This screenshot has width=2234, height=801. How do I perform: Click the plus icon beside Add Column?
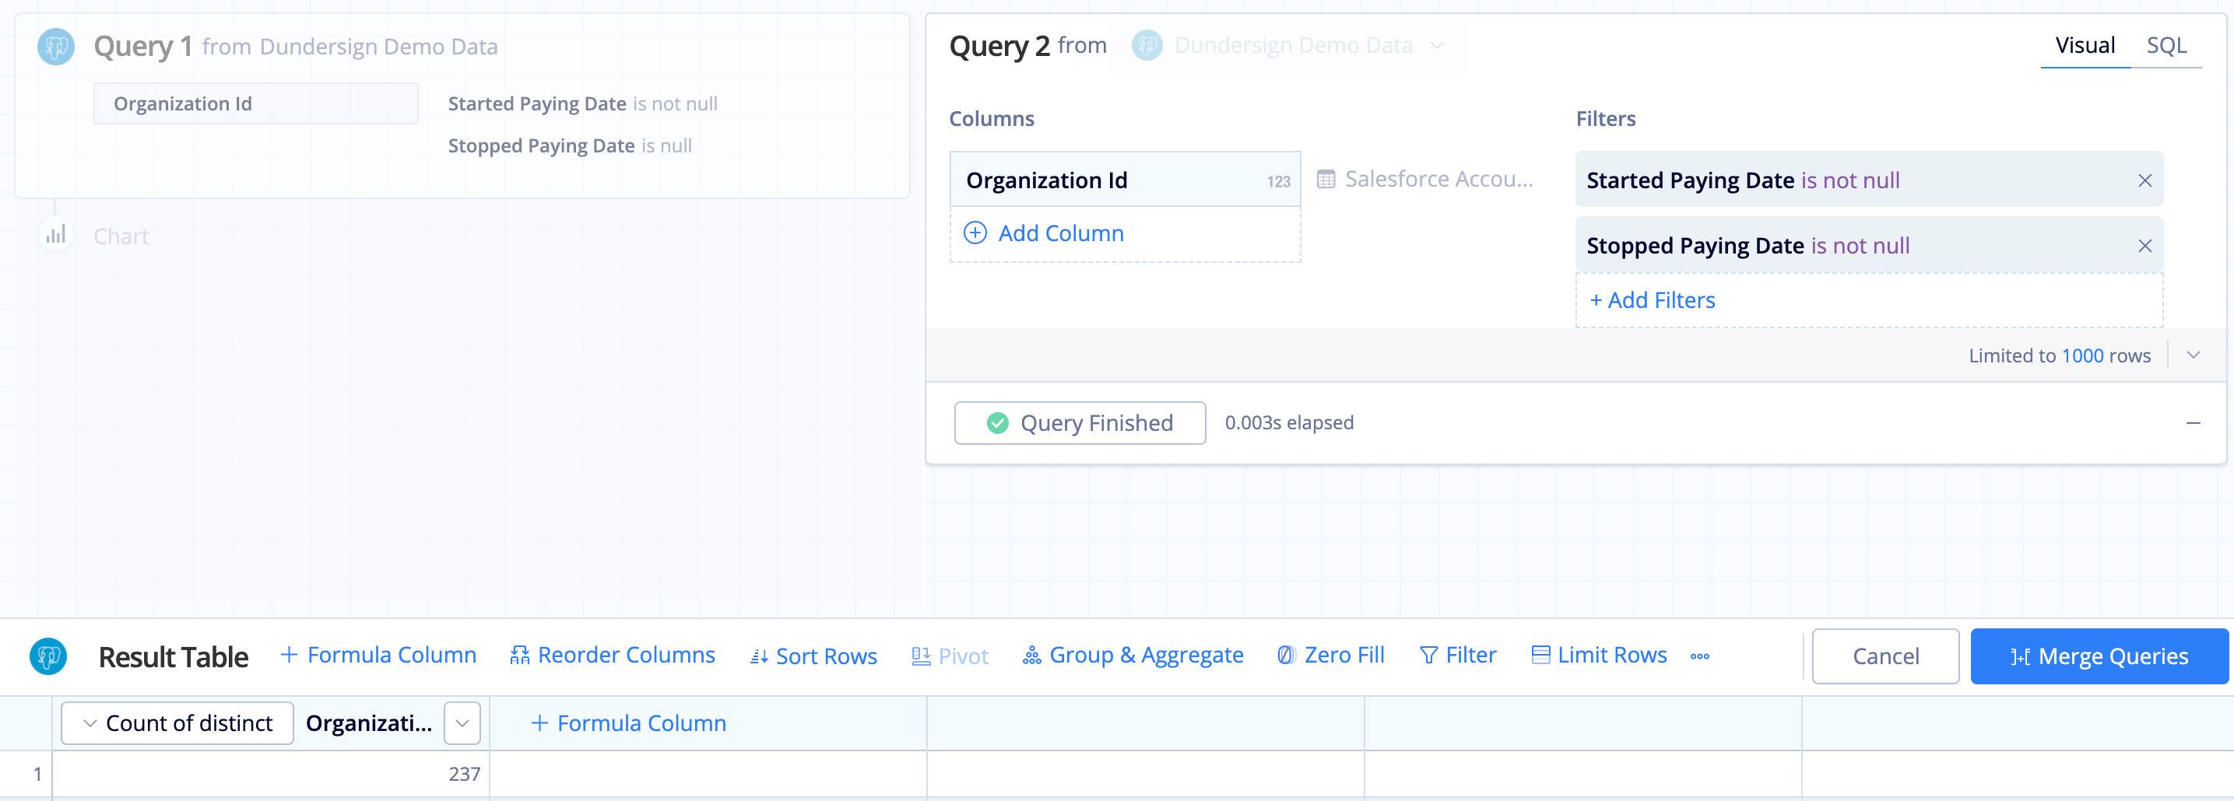[x=975, y=233]
